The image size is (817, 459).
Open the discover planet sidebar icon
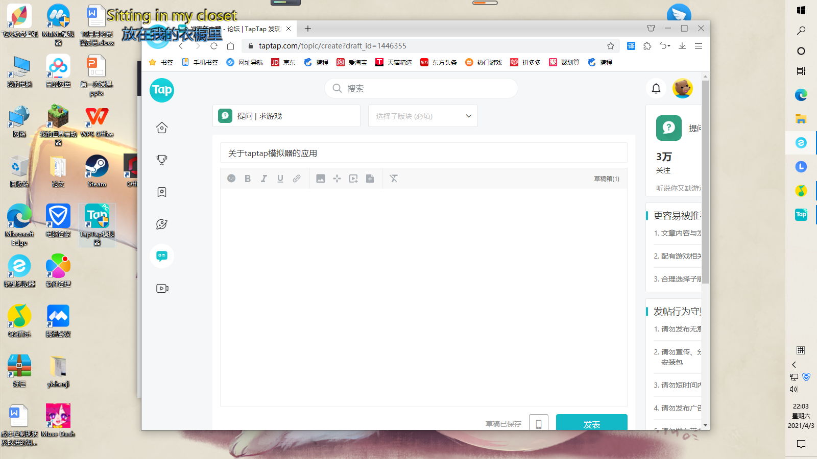[162, 224]
